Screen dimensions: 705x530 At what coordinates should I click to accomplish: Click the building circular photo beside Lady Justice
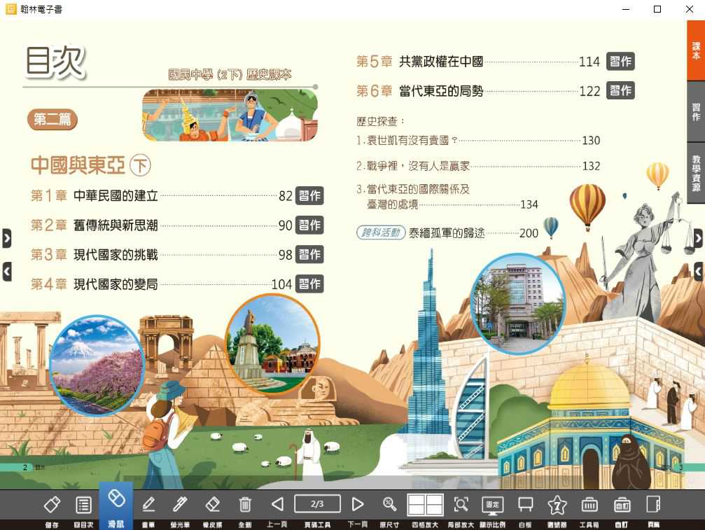(x=517, y=304)
